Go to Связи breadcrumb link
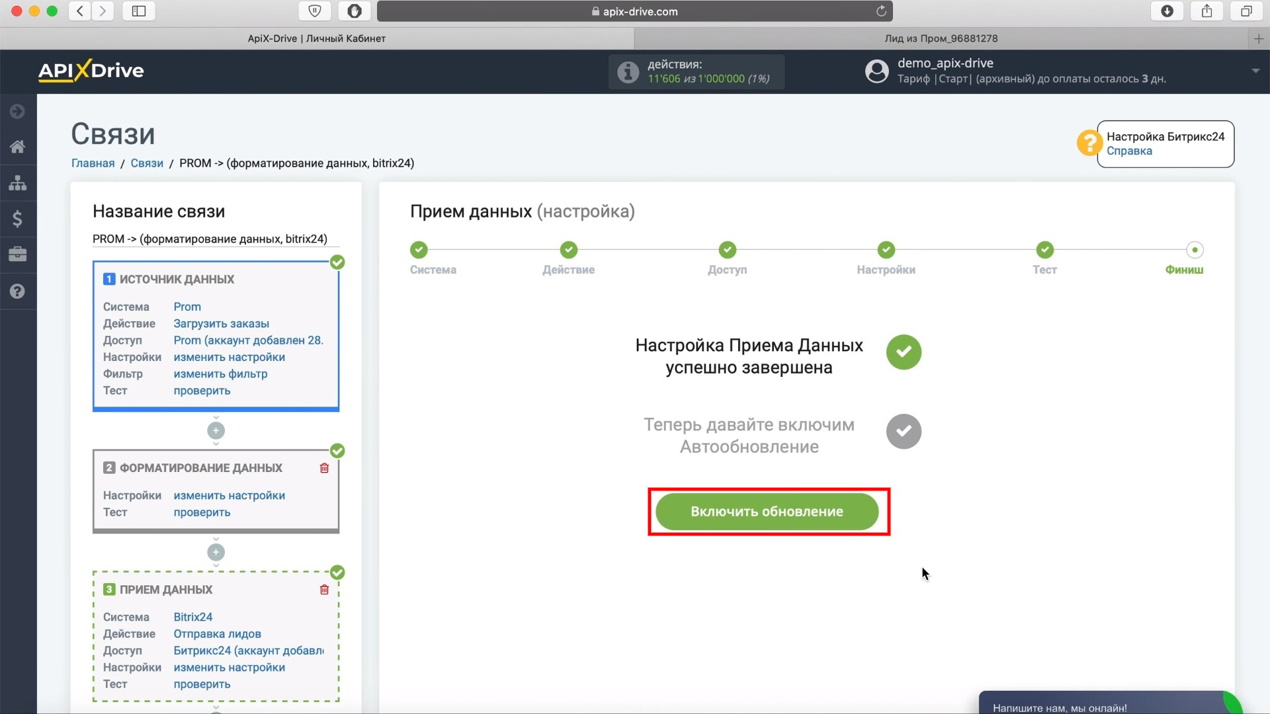Viewport: 1270px width, 714px height. click(147, 163)
